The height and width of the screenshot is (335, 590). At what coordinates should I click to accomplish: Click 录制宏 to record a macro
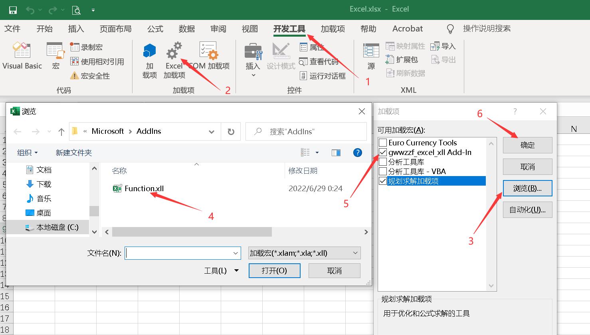[87, 47]
